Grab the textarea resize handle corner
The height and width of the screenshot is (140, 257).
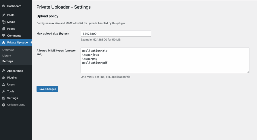(248, 72)
